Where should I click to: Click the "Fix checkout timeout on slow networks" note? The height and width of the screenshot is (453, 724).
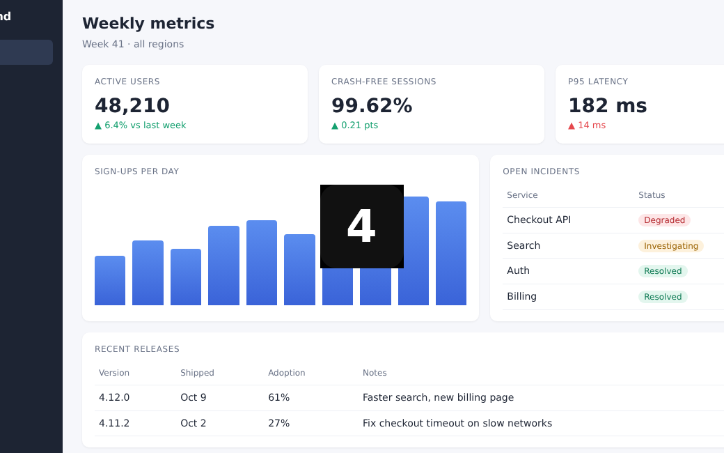(457, 424)
